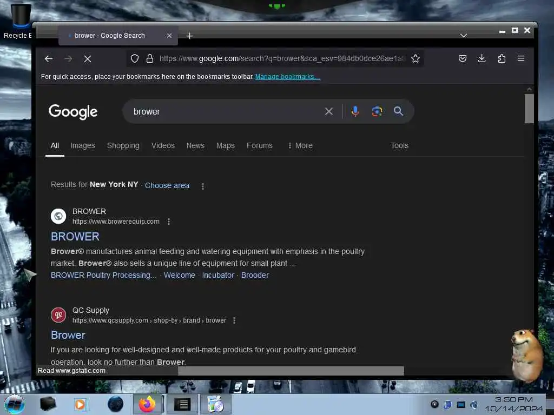The width and height of the screenshot is (554, 415).
Task: Open BROWER Poultry Processing sitelink
Action: click(x=103, y=275)
